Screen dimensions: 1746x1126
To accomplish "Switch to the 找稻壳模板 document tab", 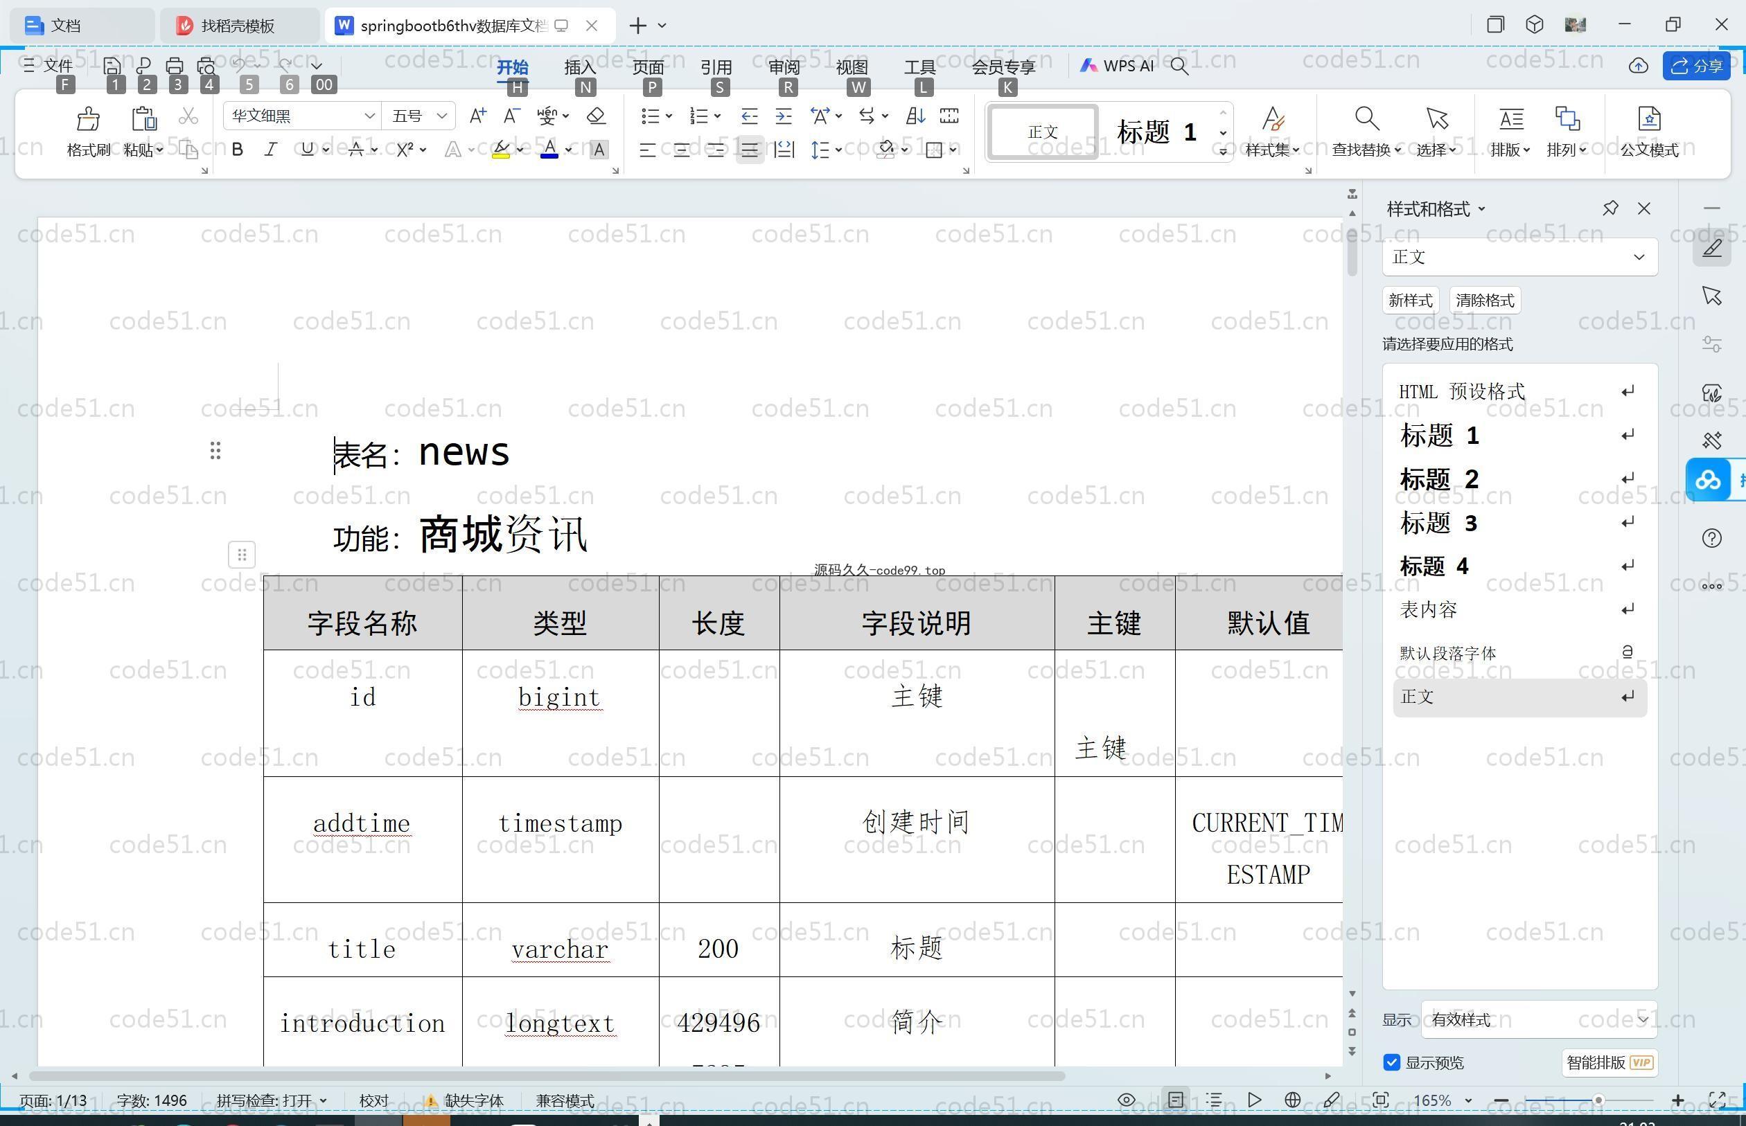I will point(238,26).
